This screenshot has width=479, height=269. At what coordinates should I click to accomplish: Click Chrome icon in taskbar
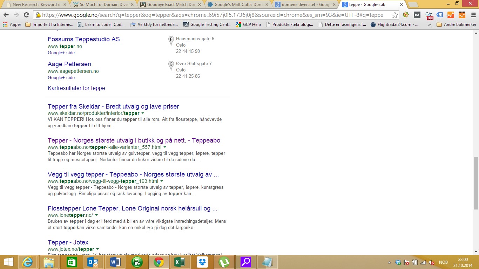tap(158, 262)
